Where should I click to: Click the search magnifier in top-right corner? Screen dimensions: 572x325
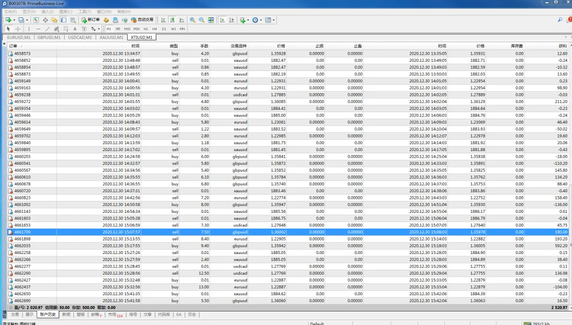pos(560,20)
